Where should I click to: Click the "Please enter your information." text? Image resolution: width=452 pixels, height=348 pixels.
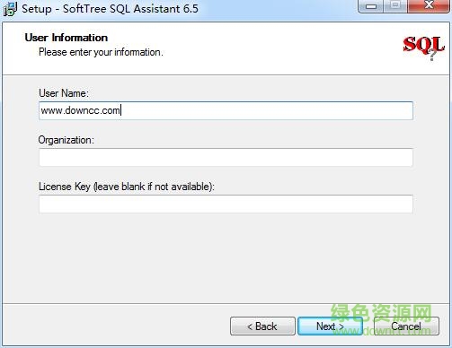[x=101, y=52]
